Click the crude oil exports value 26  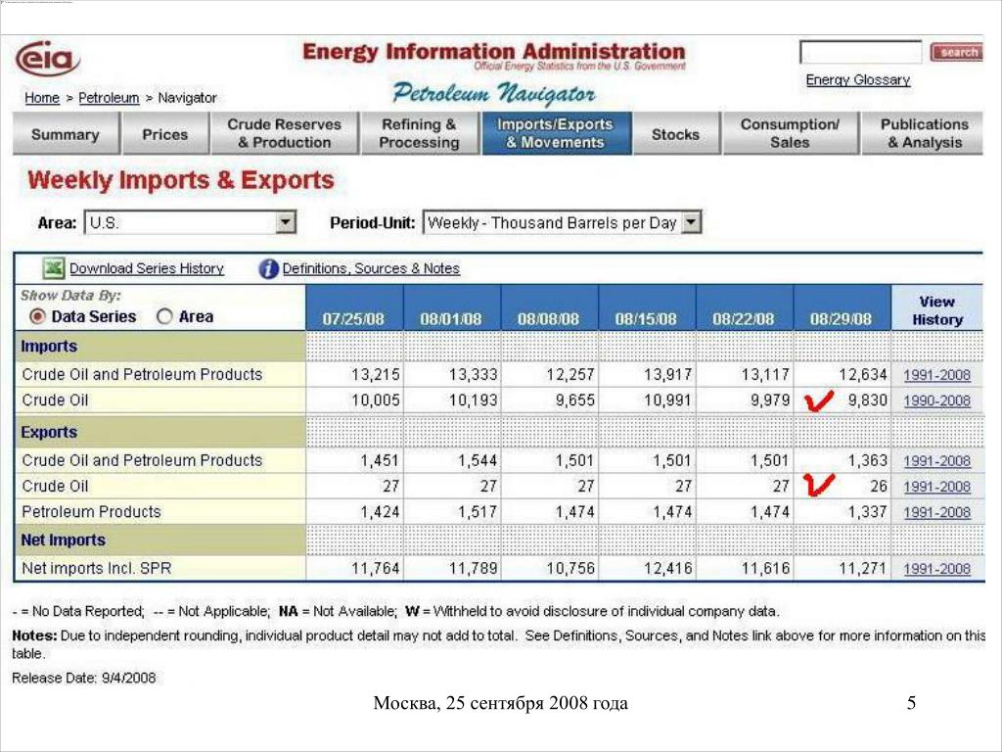pyautogui.click(x=879, y=486)
